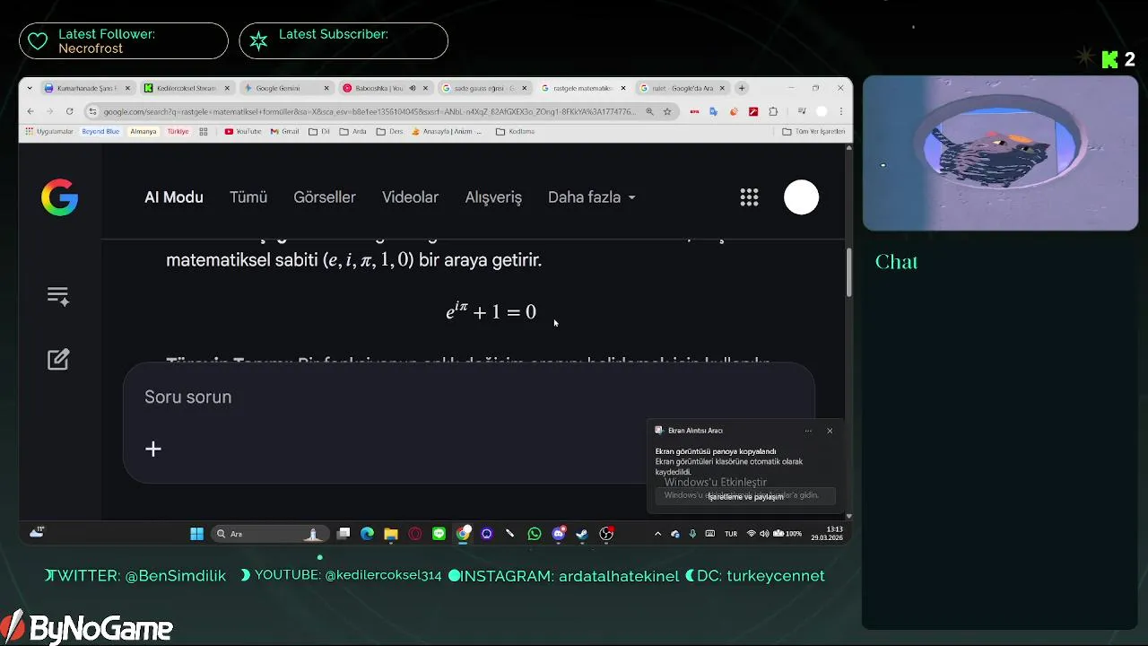Viewport: 1148px width, 646px height.
Task: Click the Soru sorun input field
Action: [468, 397]
